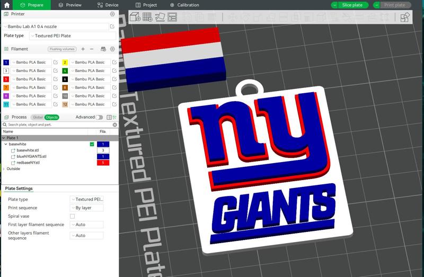The image size is (424, 277).
Task: Open printer settings gear icon
Action: 112,14
